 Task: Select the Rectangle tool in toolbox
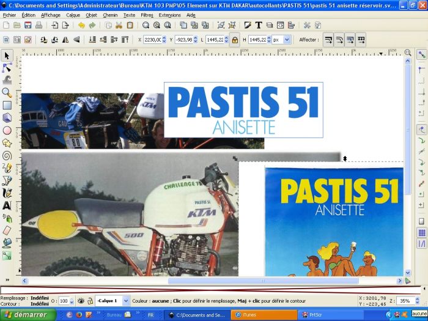click(x=7, y=105)
